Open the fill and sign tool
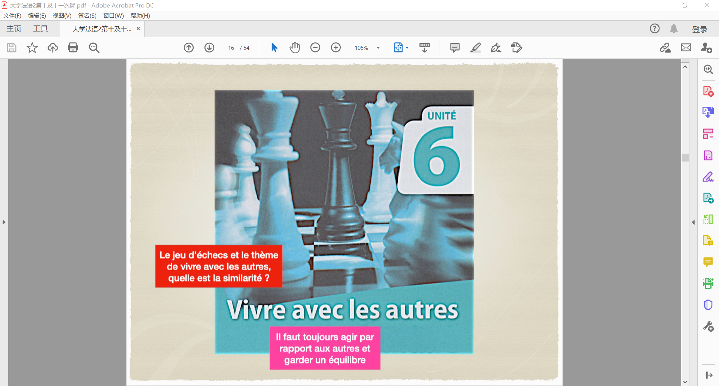 (496, 48)
